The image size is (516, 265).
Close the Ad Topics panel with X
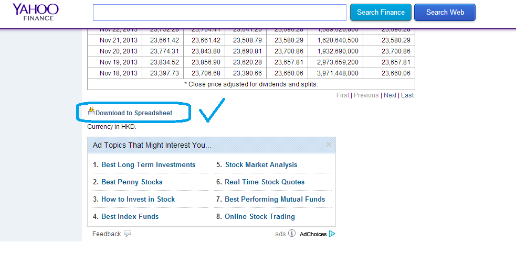pos(329,144)
